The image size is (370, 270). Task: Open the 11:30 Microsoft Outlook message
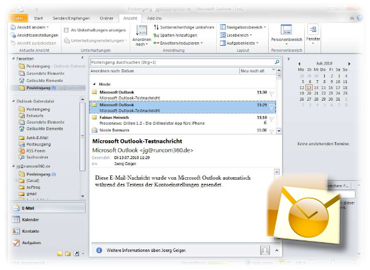click(x=183, y=95)
